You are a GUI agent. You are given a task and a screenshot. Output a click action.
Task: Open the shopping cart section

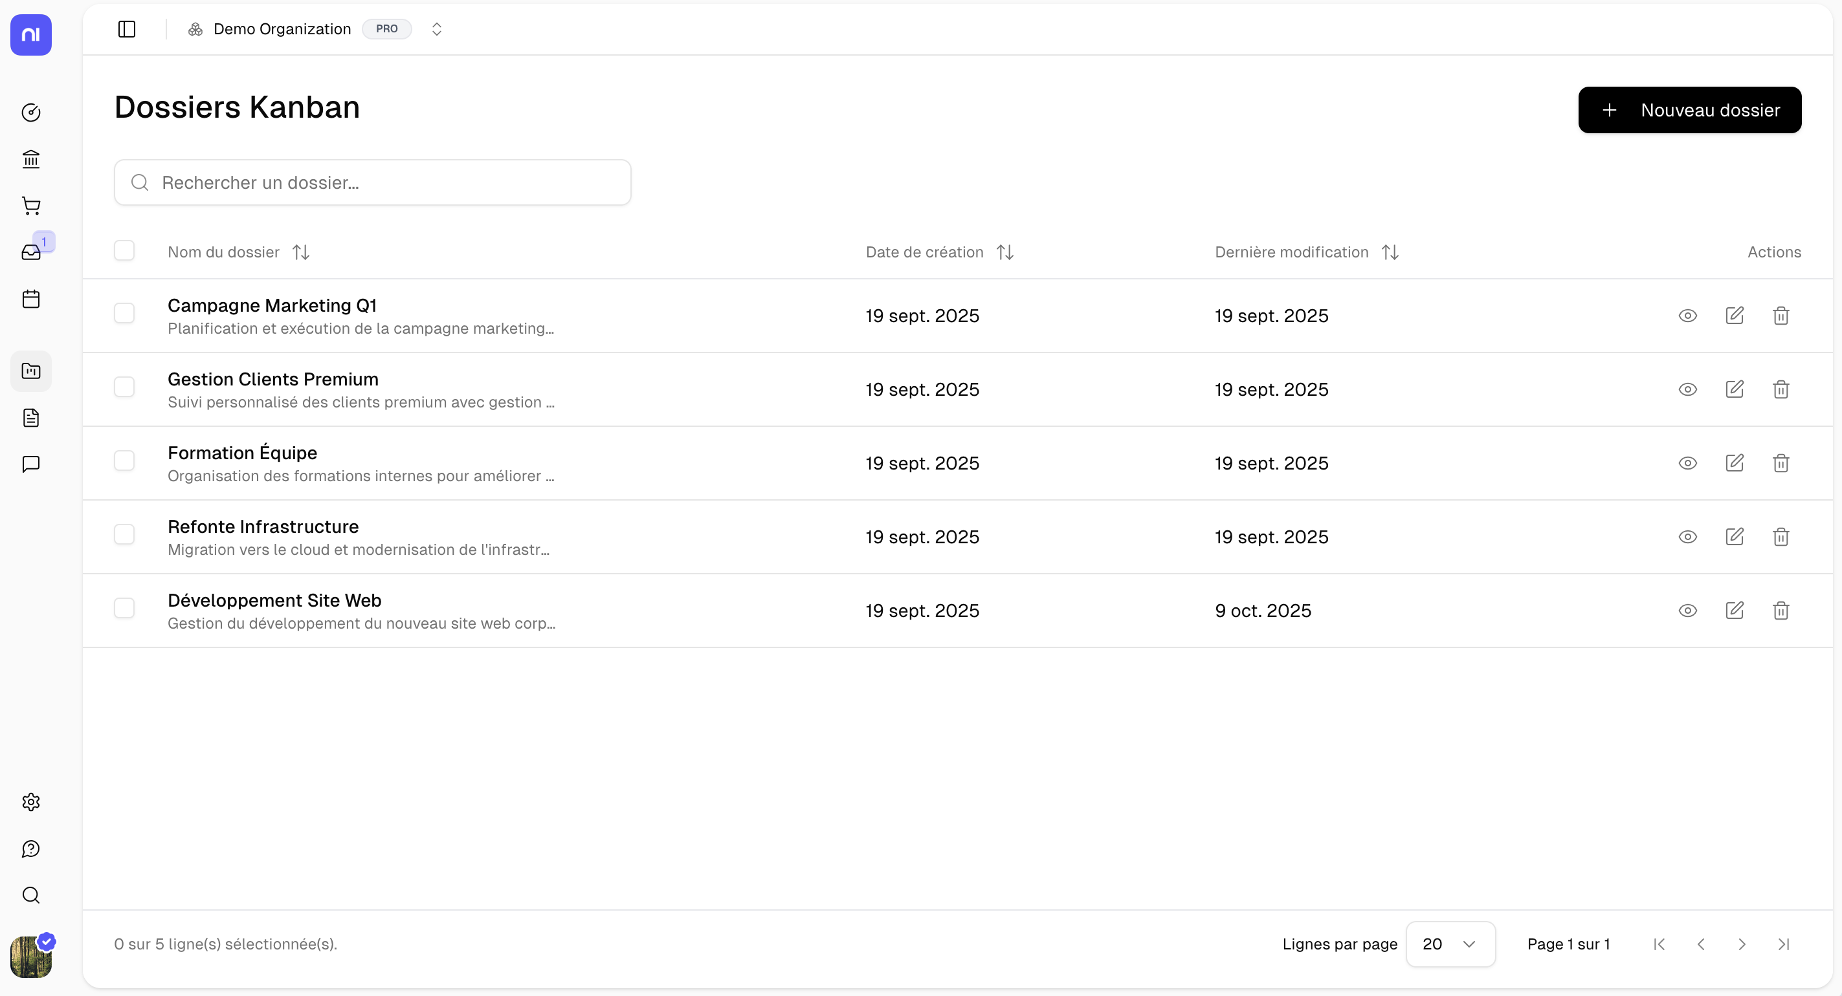point(31,206)
